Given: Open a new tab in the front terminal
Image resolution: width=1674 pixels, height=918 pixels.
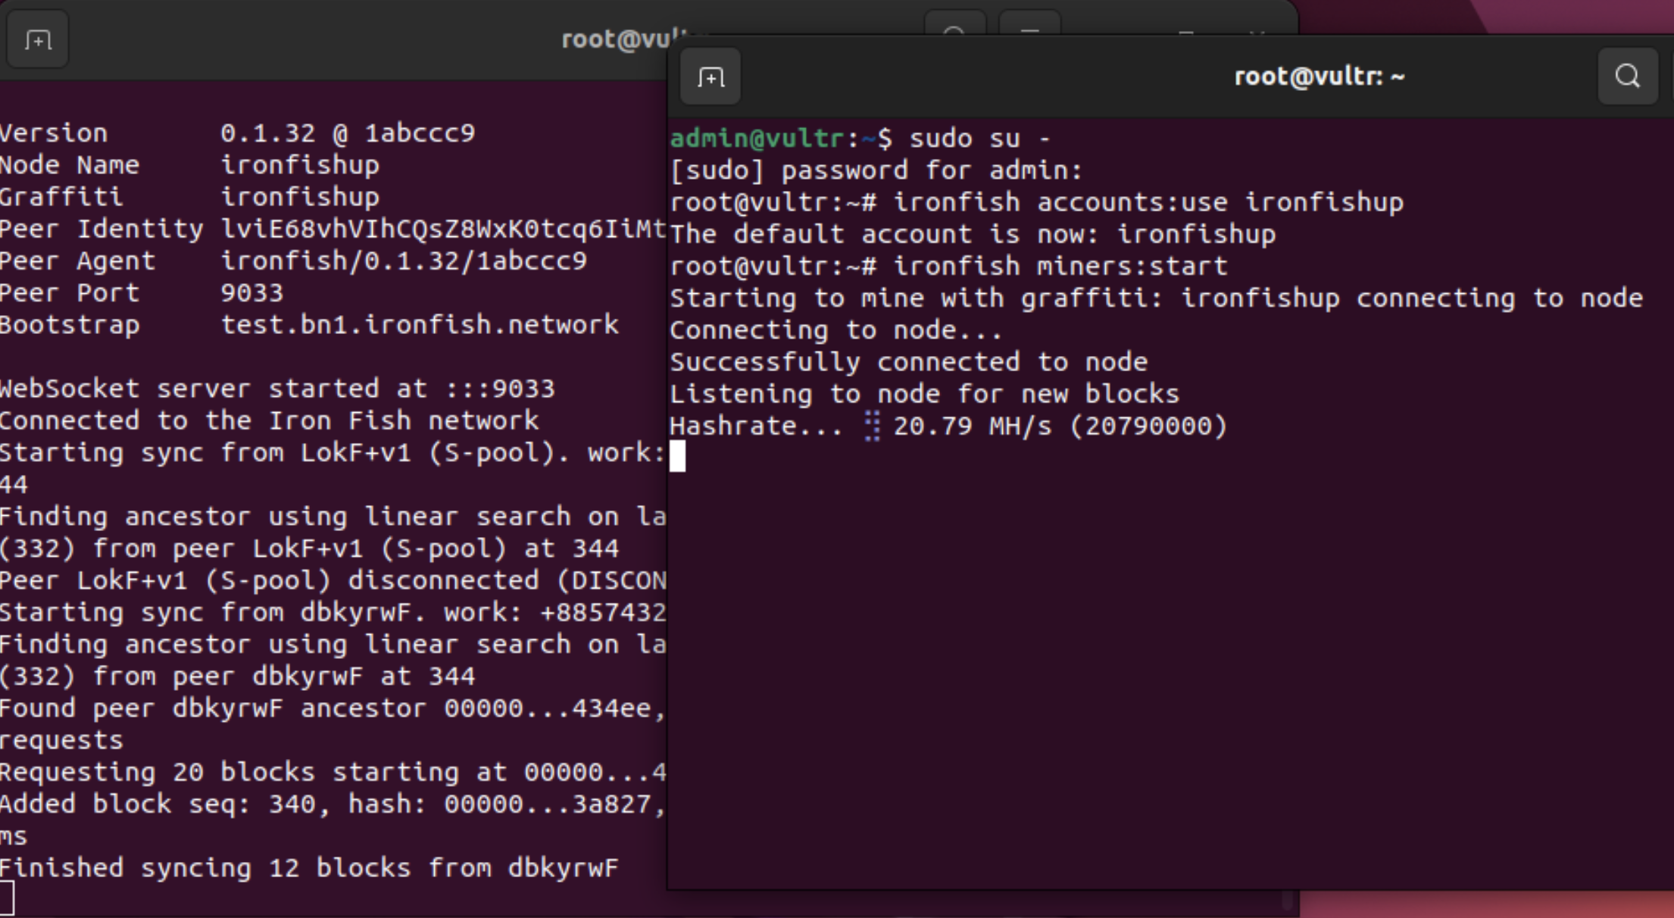Looking at the screenshot, I should point(711,77).
